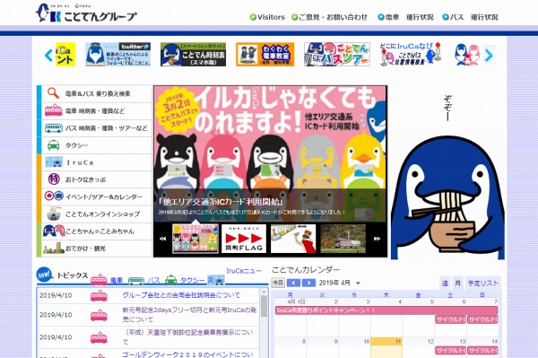Open the Kotoden smartphone timetable banner
This screenshot has width=538, height=358.
point(193,54)
